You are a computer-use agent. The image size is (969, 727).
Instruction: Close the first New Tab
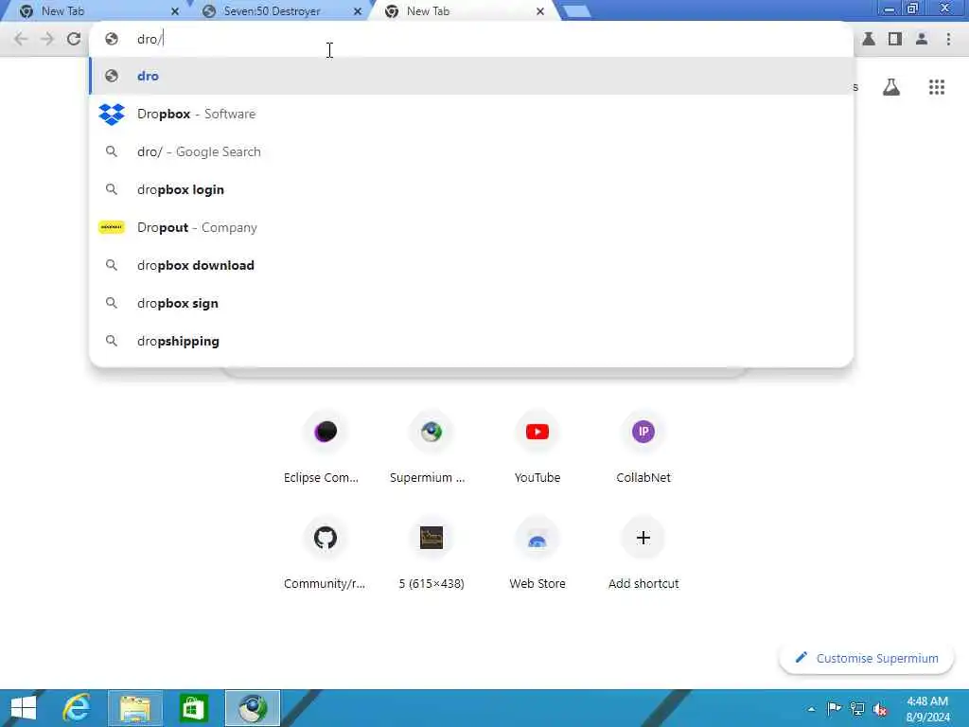click(175, 11)
